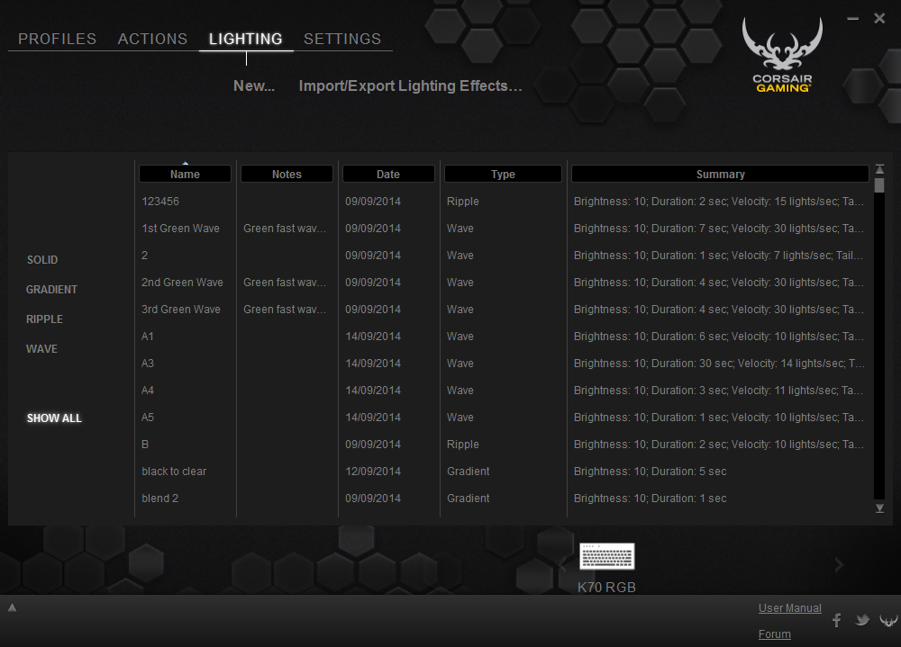Select the Lighting tab

pyautogui.click(x=245, y=39)
